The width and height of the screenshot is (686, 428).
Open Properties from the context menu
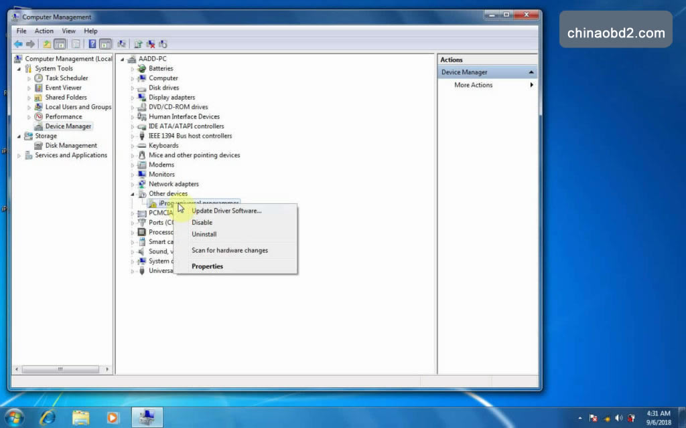[208, 266]
